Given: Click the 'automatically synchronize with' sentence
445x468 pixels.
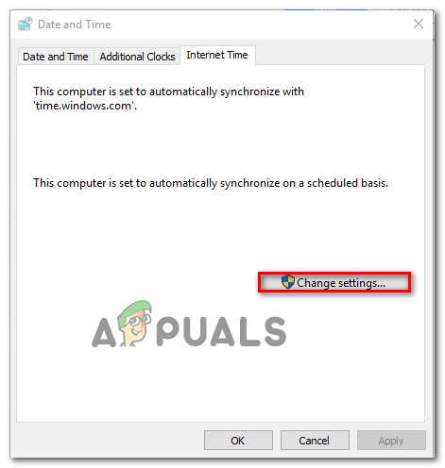Looking at the screenshot, I should click(x=168, y=98).
